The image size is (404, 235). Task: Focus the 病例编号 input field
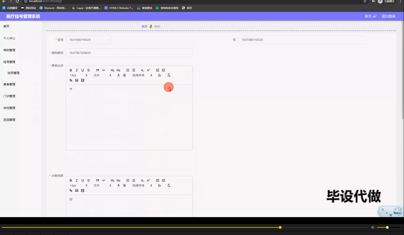[x=129, y=53]
